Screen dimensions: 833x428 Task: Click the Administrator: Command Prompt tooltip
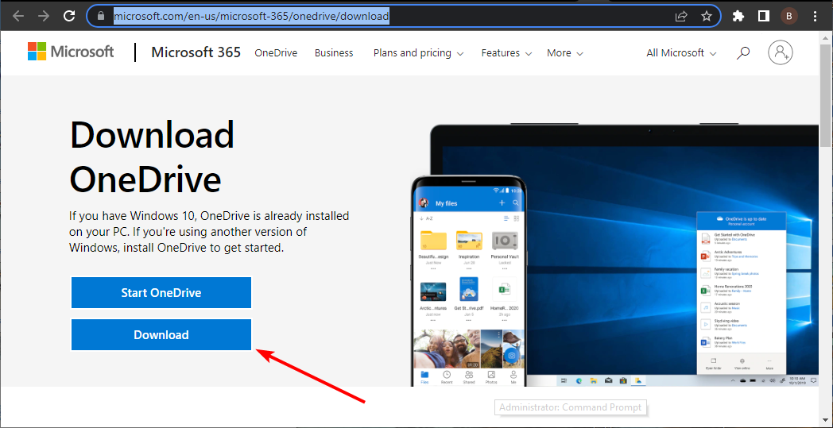[571, 408]
